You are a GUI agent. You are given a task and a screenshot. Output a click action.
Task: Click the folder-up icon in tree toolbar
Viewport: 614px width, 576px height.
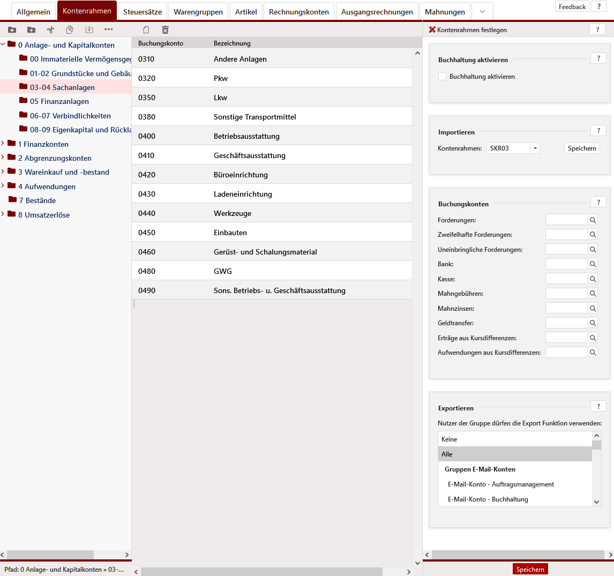point(12,30)
